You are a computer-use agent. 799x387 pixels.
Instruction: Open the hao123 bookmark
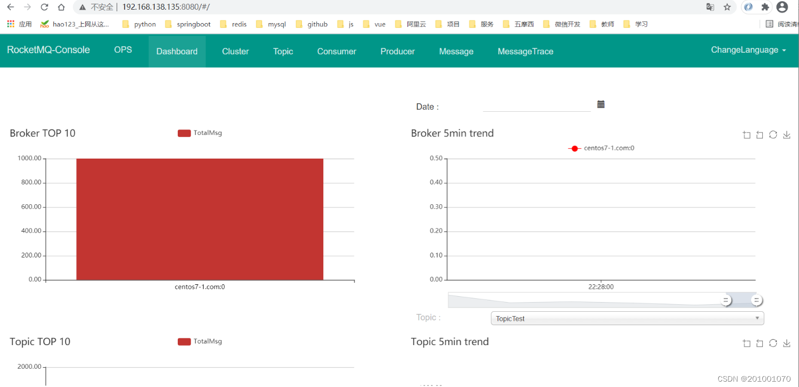click(x=75, y=24)
